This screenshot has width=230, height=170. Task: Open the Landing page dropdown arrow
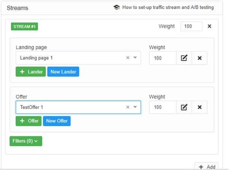(x=135, y=58)
